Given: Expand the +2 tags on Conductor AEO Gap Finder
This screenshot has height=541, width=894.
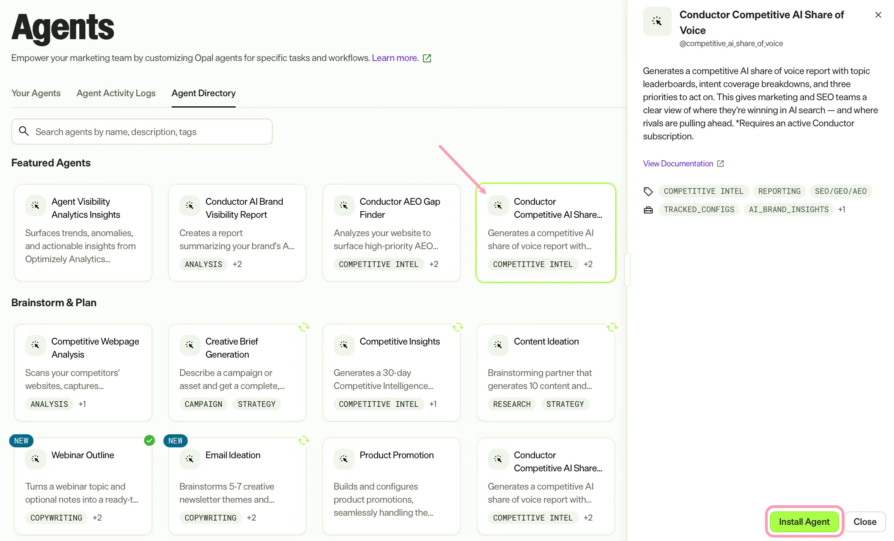Looking at the screenshot, I should click(434, 264).
